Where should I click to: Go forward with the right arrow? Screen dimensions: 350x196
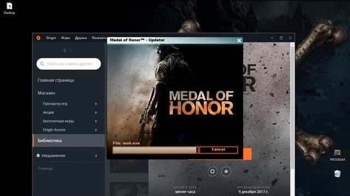71,51
